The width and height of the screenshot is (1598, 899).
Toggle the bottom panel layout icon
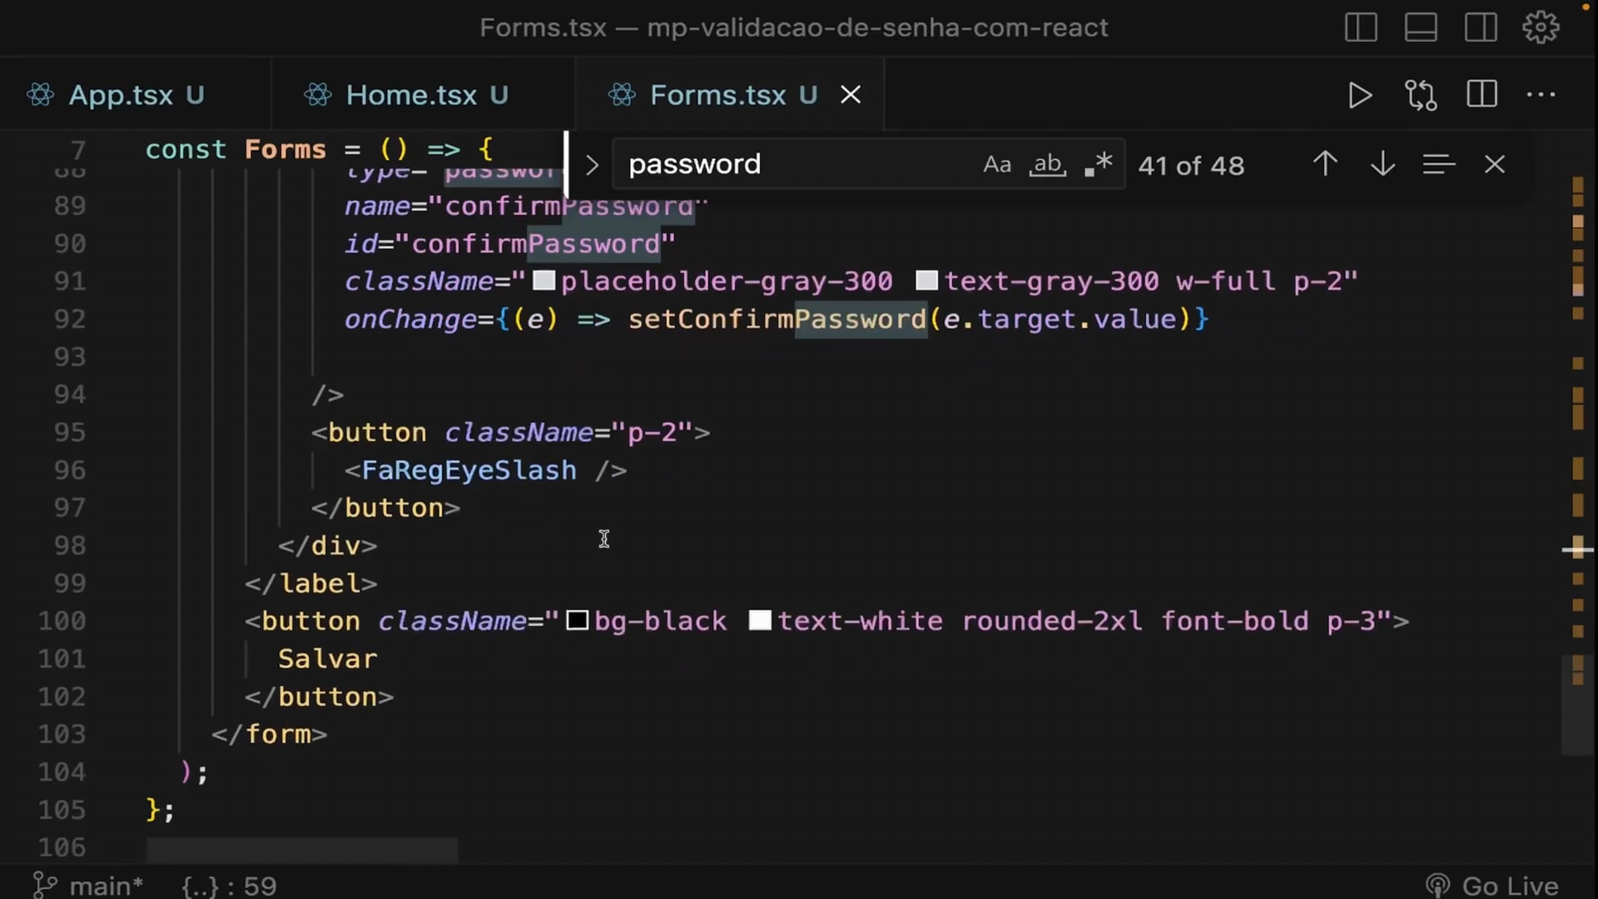tap(1421, 27)
